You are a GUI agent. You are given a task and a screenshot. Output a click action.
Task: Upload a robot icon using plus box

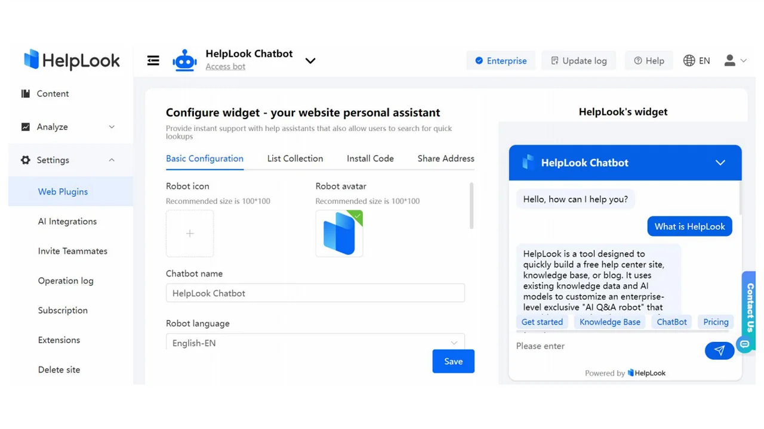[190, 234]
